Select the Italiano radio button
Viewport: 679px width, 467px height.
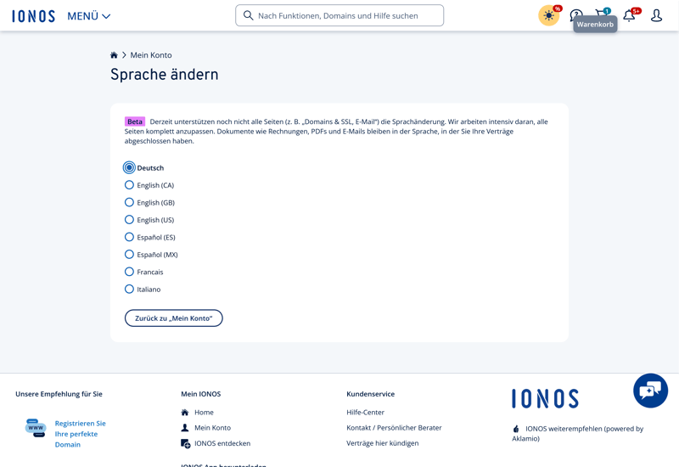(129, 290)
